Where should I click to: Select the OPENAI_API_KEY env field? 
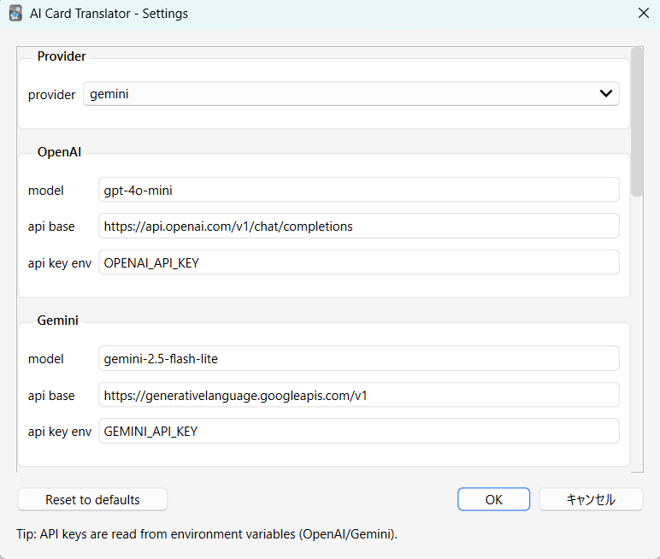(x=358, y=262)
